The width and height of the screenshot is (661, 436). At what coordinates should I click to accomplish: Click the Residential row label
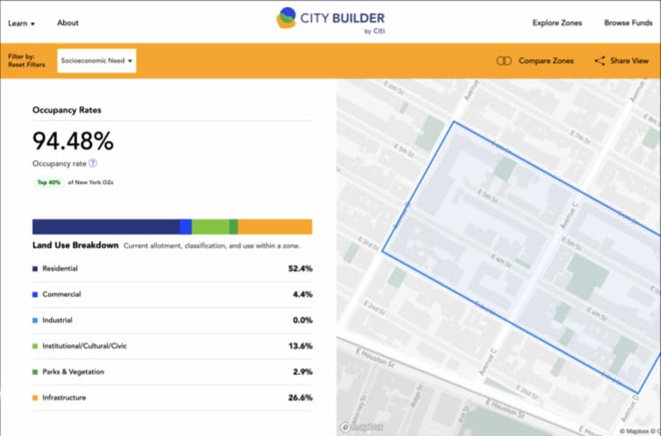coord(60,268)
